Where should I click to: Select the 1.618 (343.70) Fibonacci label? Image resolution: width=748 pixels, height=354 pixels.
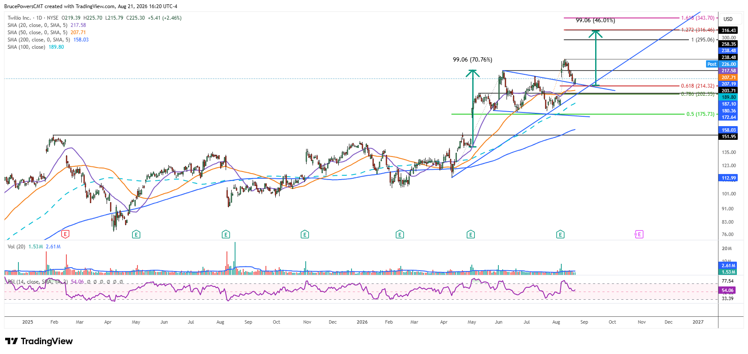pyautogui.click(x=697, y=18)
